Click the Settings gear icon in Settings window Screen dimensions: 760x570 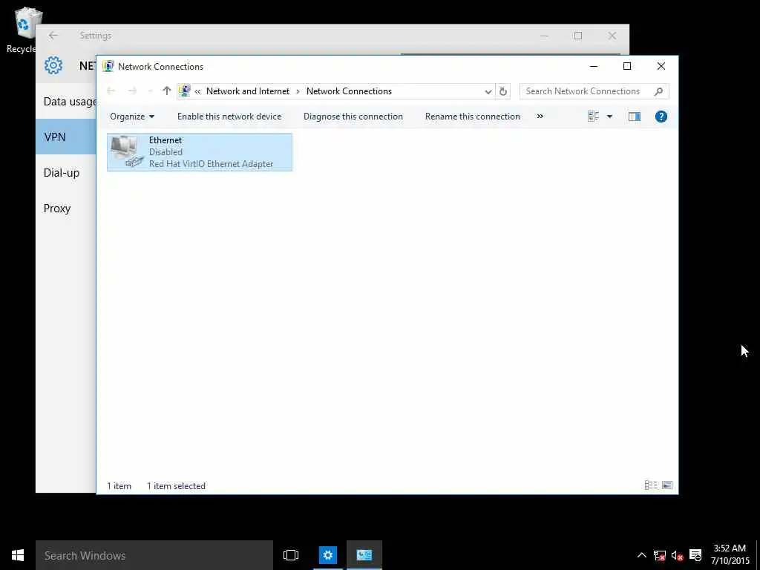[53, 65]
